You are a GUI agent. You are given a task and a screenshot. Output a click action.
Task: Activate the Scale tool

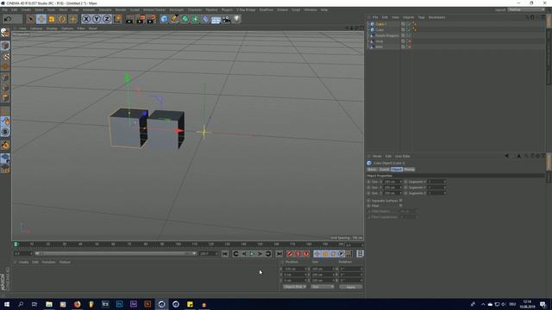[x=52, y=19]
